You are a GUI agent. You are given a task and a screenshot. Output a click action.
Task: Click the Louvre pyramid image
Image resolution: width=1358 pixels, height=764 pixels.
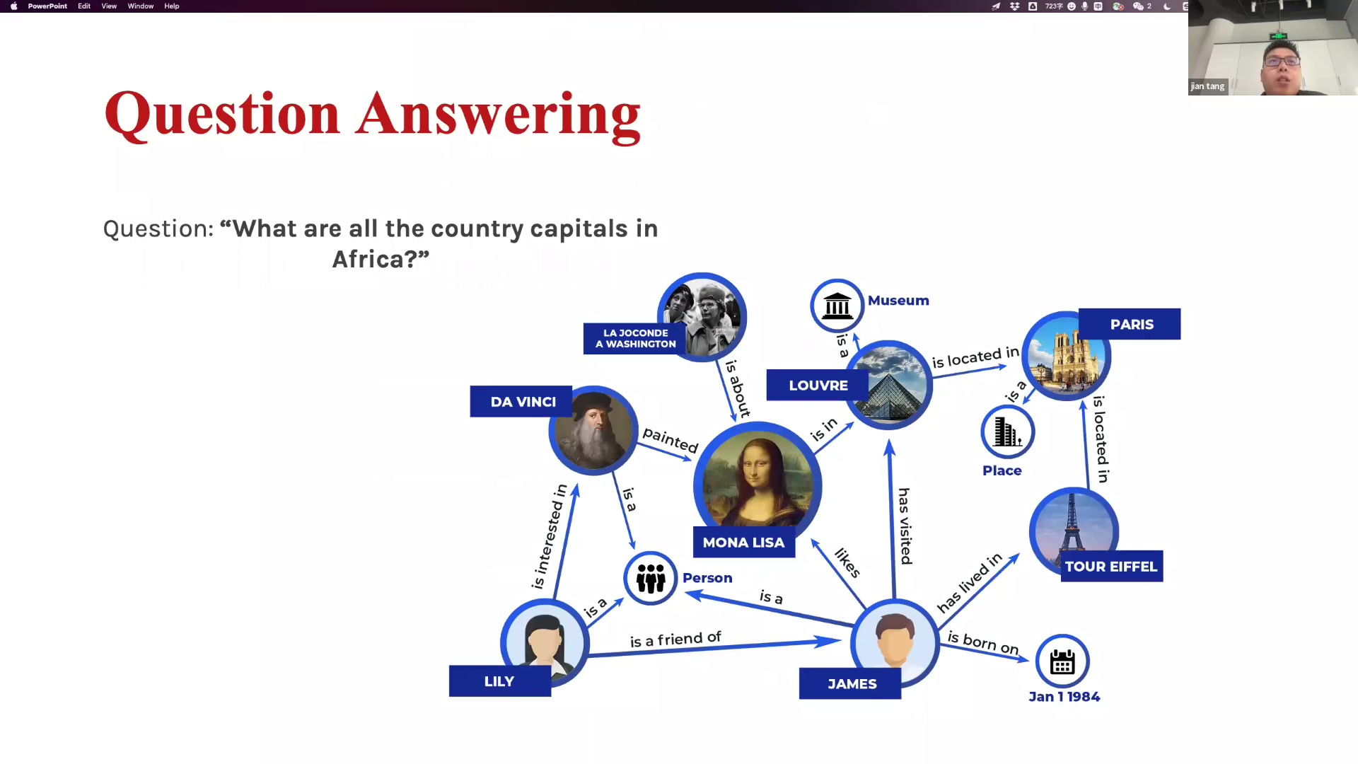click(888, 385)
